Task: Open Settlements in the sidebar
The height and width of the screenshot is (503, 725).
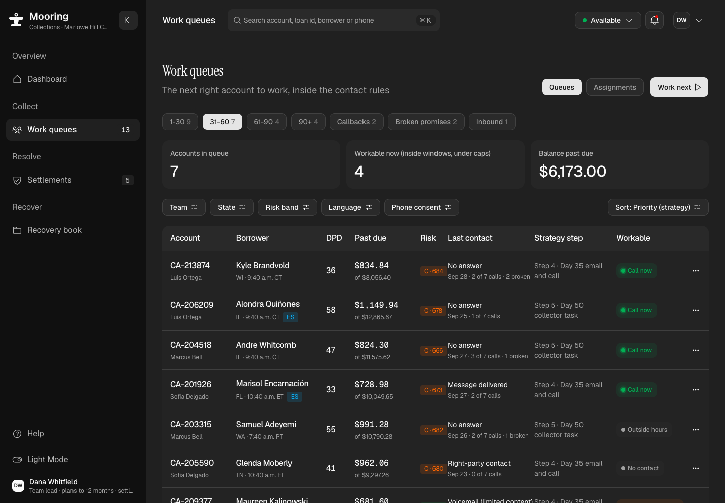Action: coord(73,180)
